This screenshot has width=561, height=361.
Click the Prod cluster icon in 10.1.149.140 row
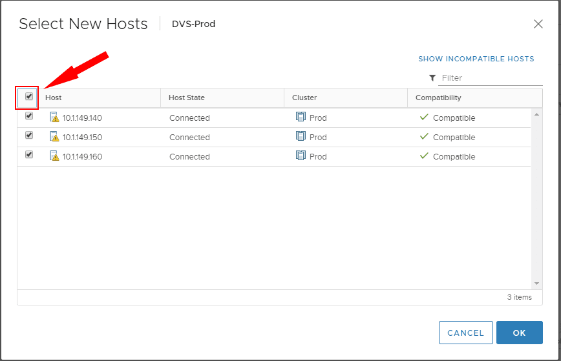point(301,116)
